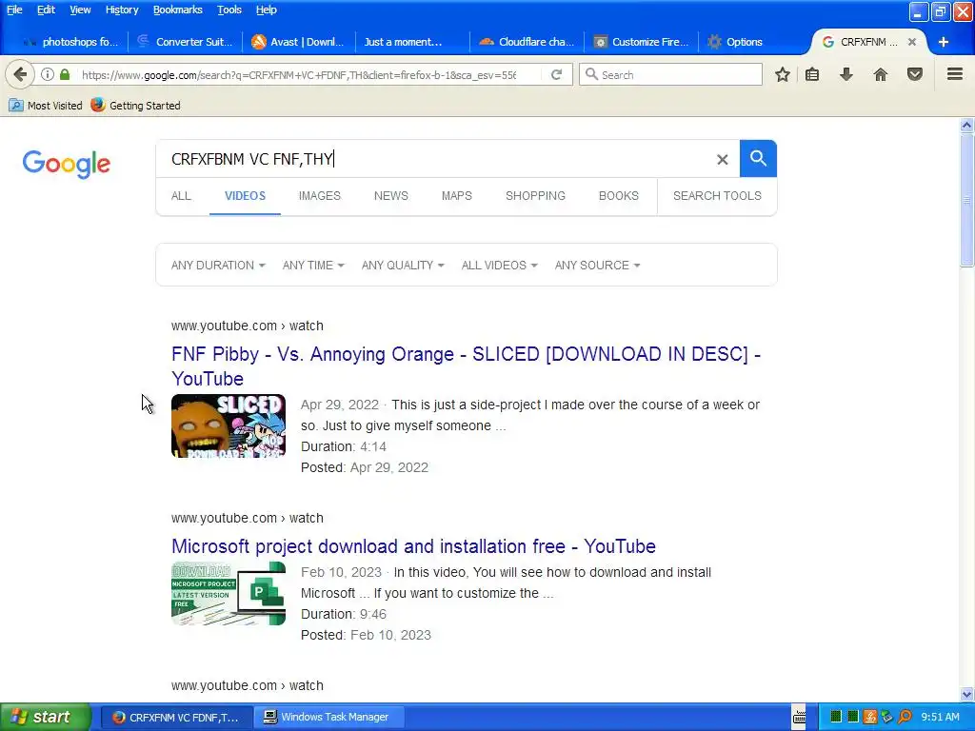Open Search Tools options
Image resolution: width=975 pixels, height=731 pixels.
(x=717, y=196)
